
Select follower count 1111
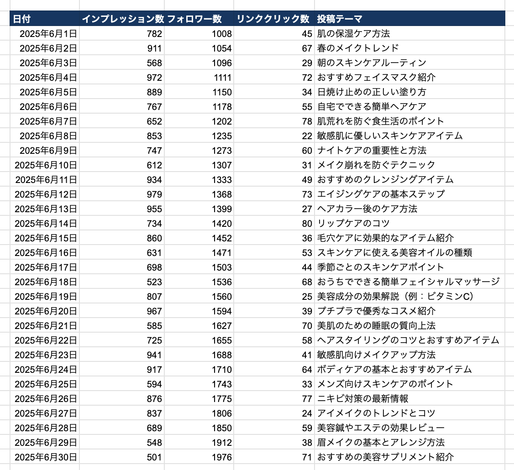pyautogui.click(x=199, y=78)
